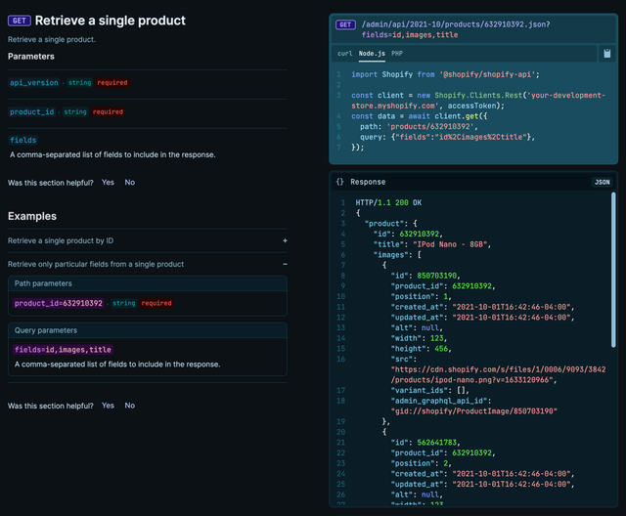Click the image id 850703190 line

point(425,276)
